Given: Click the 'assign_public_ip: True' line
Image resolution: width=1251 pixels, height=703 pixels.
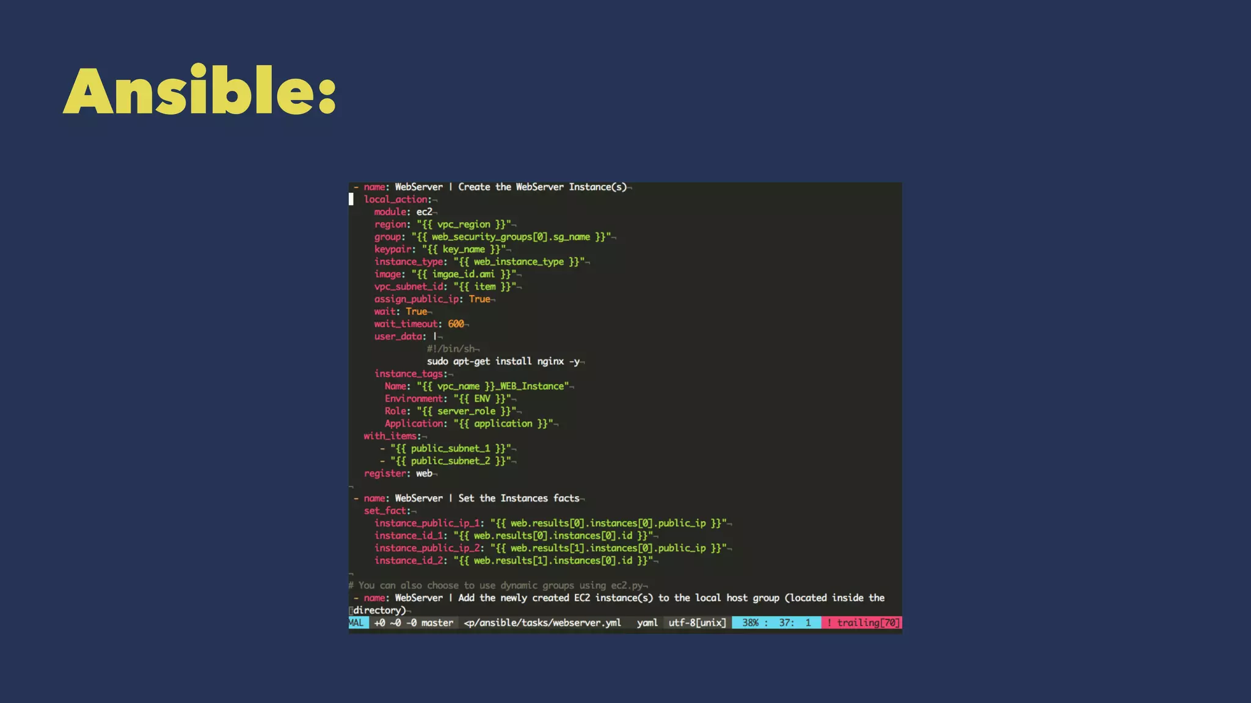Looking at the screenshot, I should click(434, 299).
